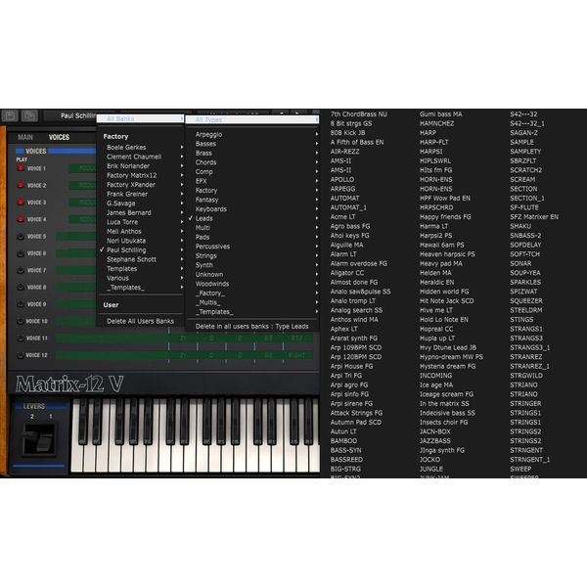This screenshot has height=587, width=587.
Task: Toggle Voice 1 play LED
Action: pos(21,168)
